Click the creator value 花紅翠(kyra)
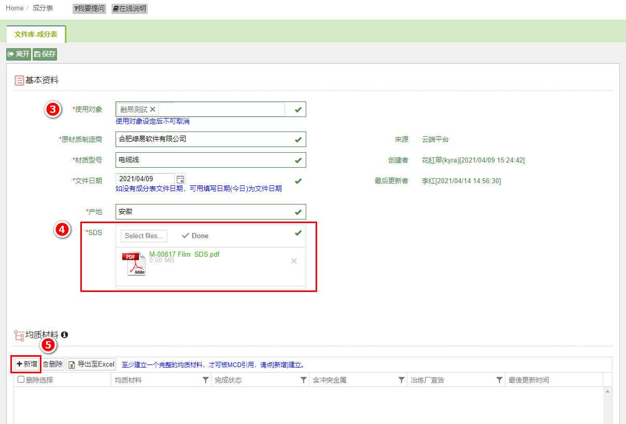Image resolution: width=626 pixels, height=424 pixels. 473,160
